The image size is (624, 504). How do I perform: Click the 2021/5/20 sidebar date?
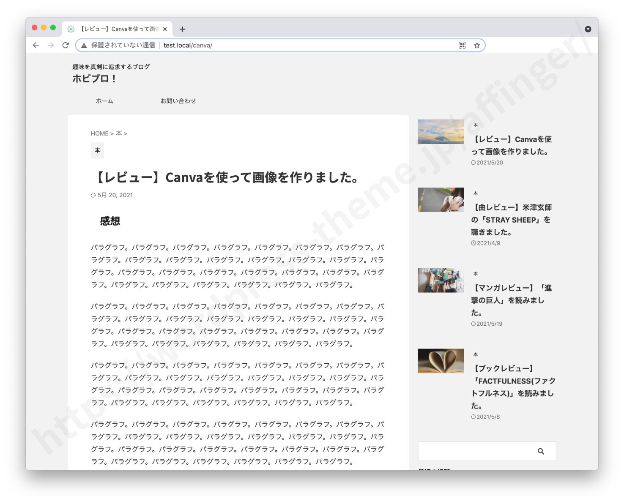pos(490,163)
